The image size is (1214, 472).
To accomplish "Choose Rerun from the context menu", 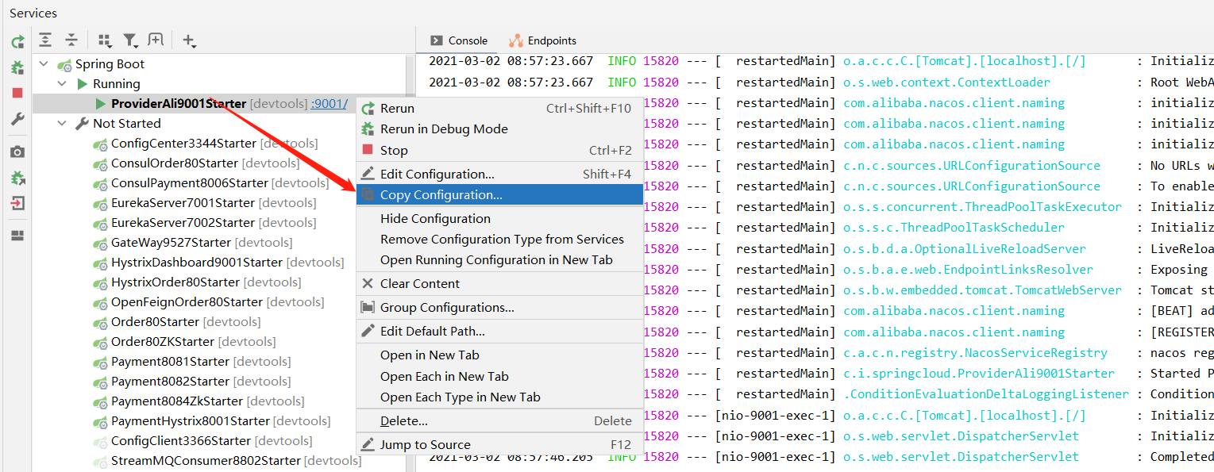I will point(499,109).
